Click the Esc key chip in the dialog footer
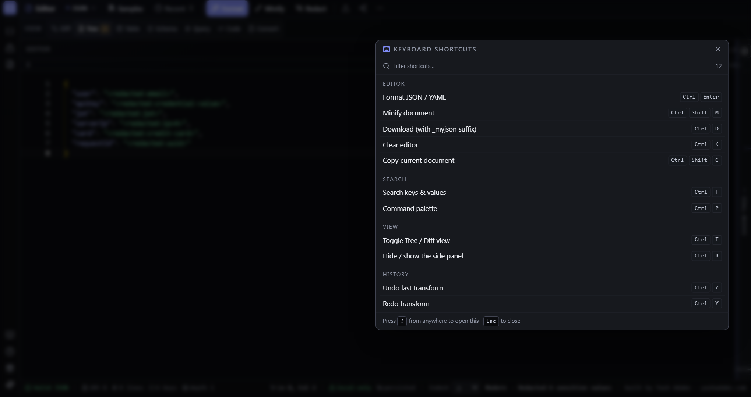Viewport: 751px width, 397px height. tap(491, 321)
